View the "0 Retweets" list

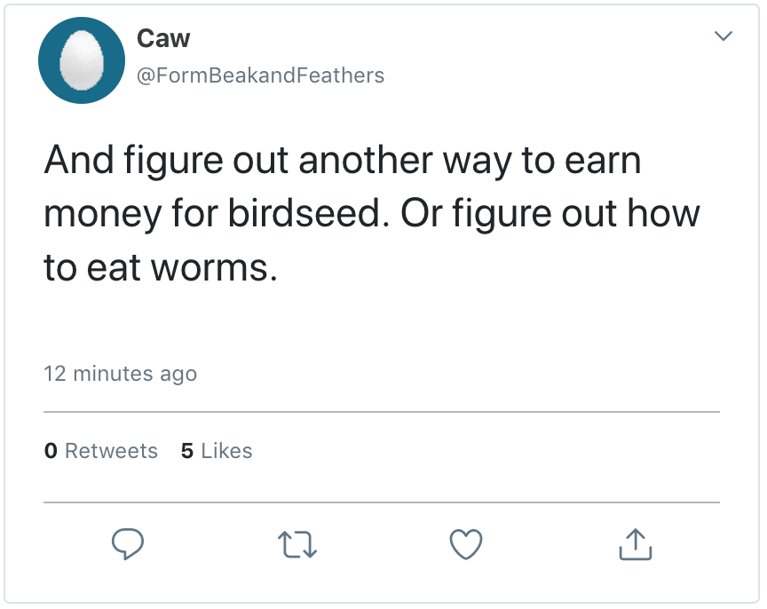click(100, 451)
